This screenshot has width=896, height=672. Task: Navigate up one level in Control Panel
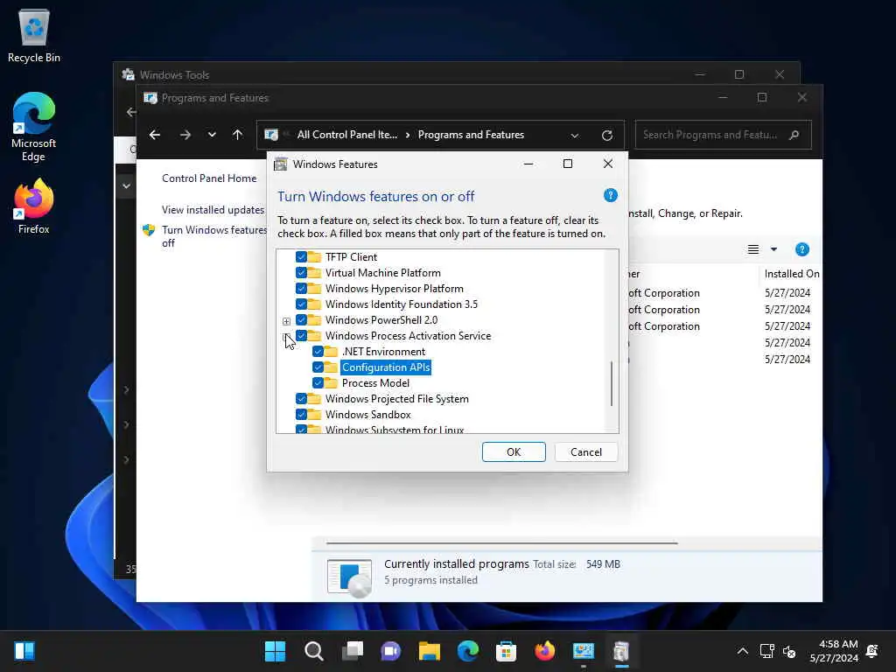(238, 135)
